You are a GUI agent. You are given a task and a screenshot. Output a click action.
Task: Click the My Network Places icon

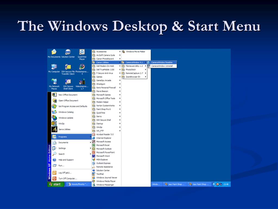click(54, 84)
